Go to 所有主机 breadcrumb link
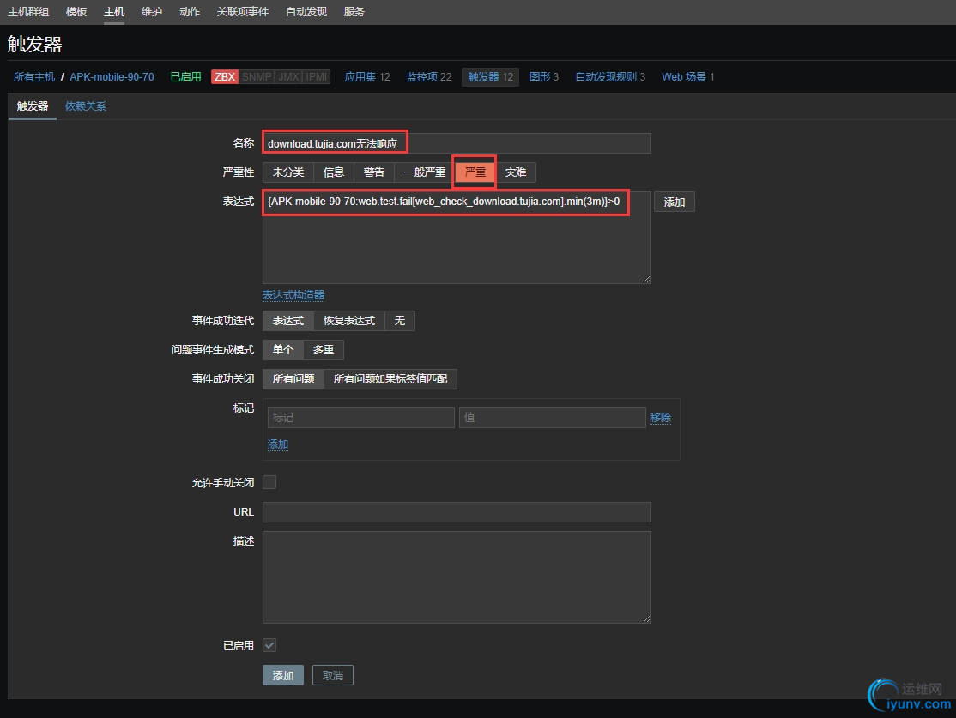This screenshot has width=956, height=718. (x=34, y=77)
